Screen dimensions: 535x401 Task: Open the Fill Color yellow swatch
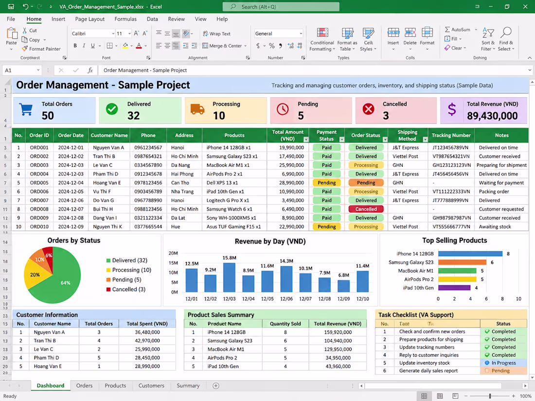tap(125, 46)
